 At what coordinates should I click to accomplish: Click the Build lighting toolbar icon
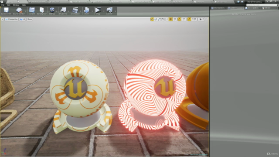coord(86,10)
